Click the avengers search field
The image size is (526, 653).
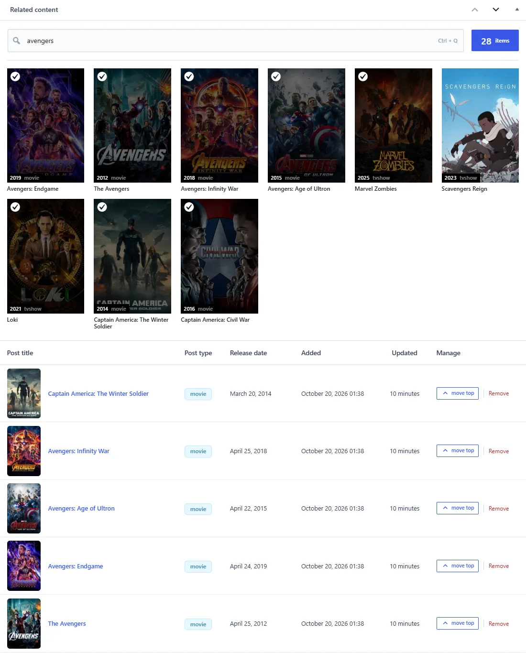click(235, 41)
